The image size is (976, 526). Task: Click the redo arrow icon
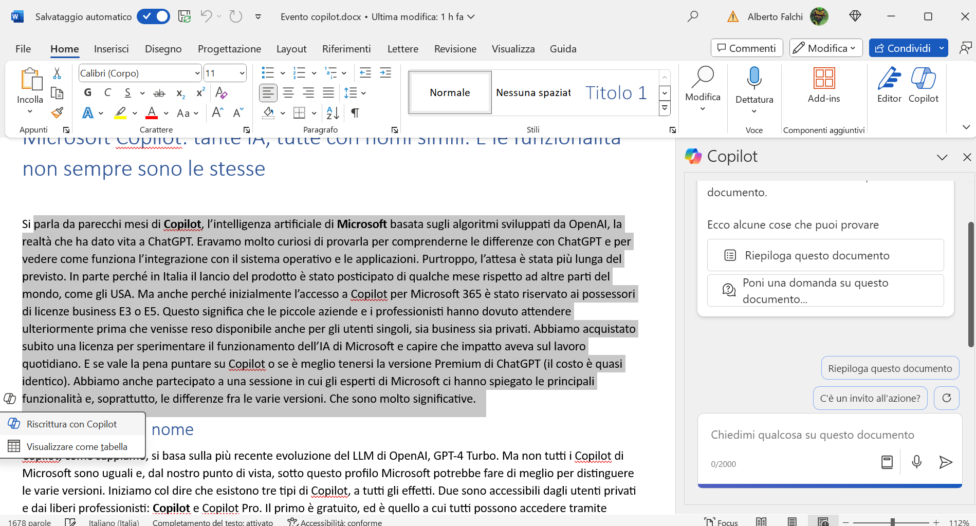point(236,16)
